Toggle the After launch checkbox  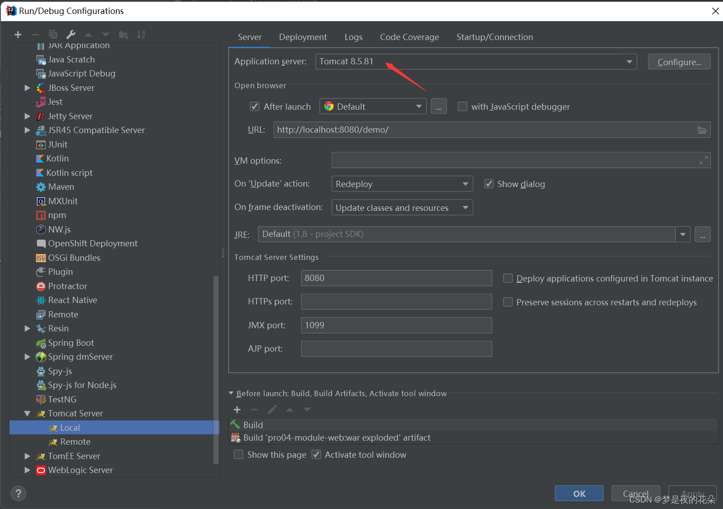click(x=255, y=107)
